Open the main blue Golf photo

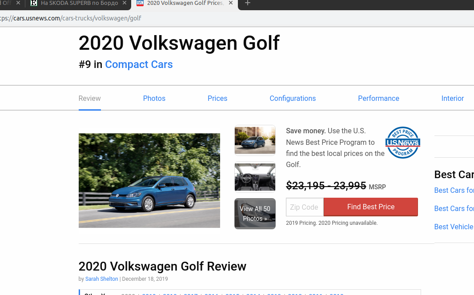coord(149,180)
